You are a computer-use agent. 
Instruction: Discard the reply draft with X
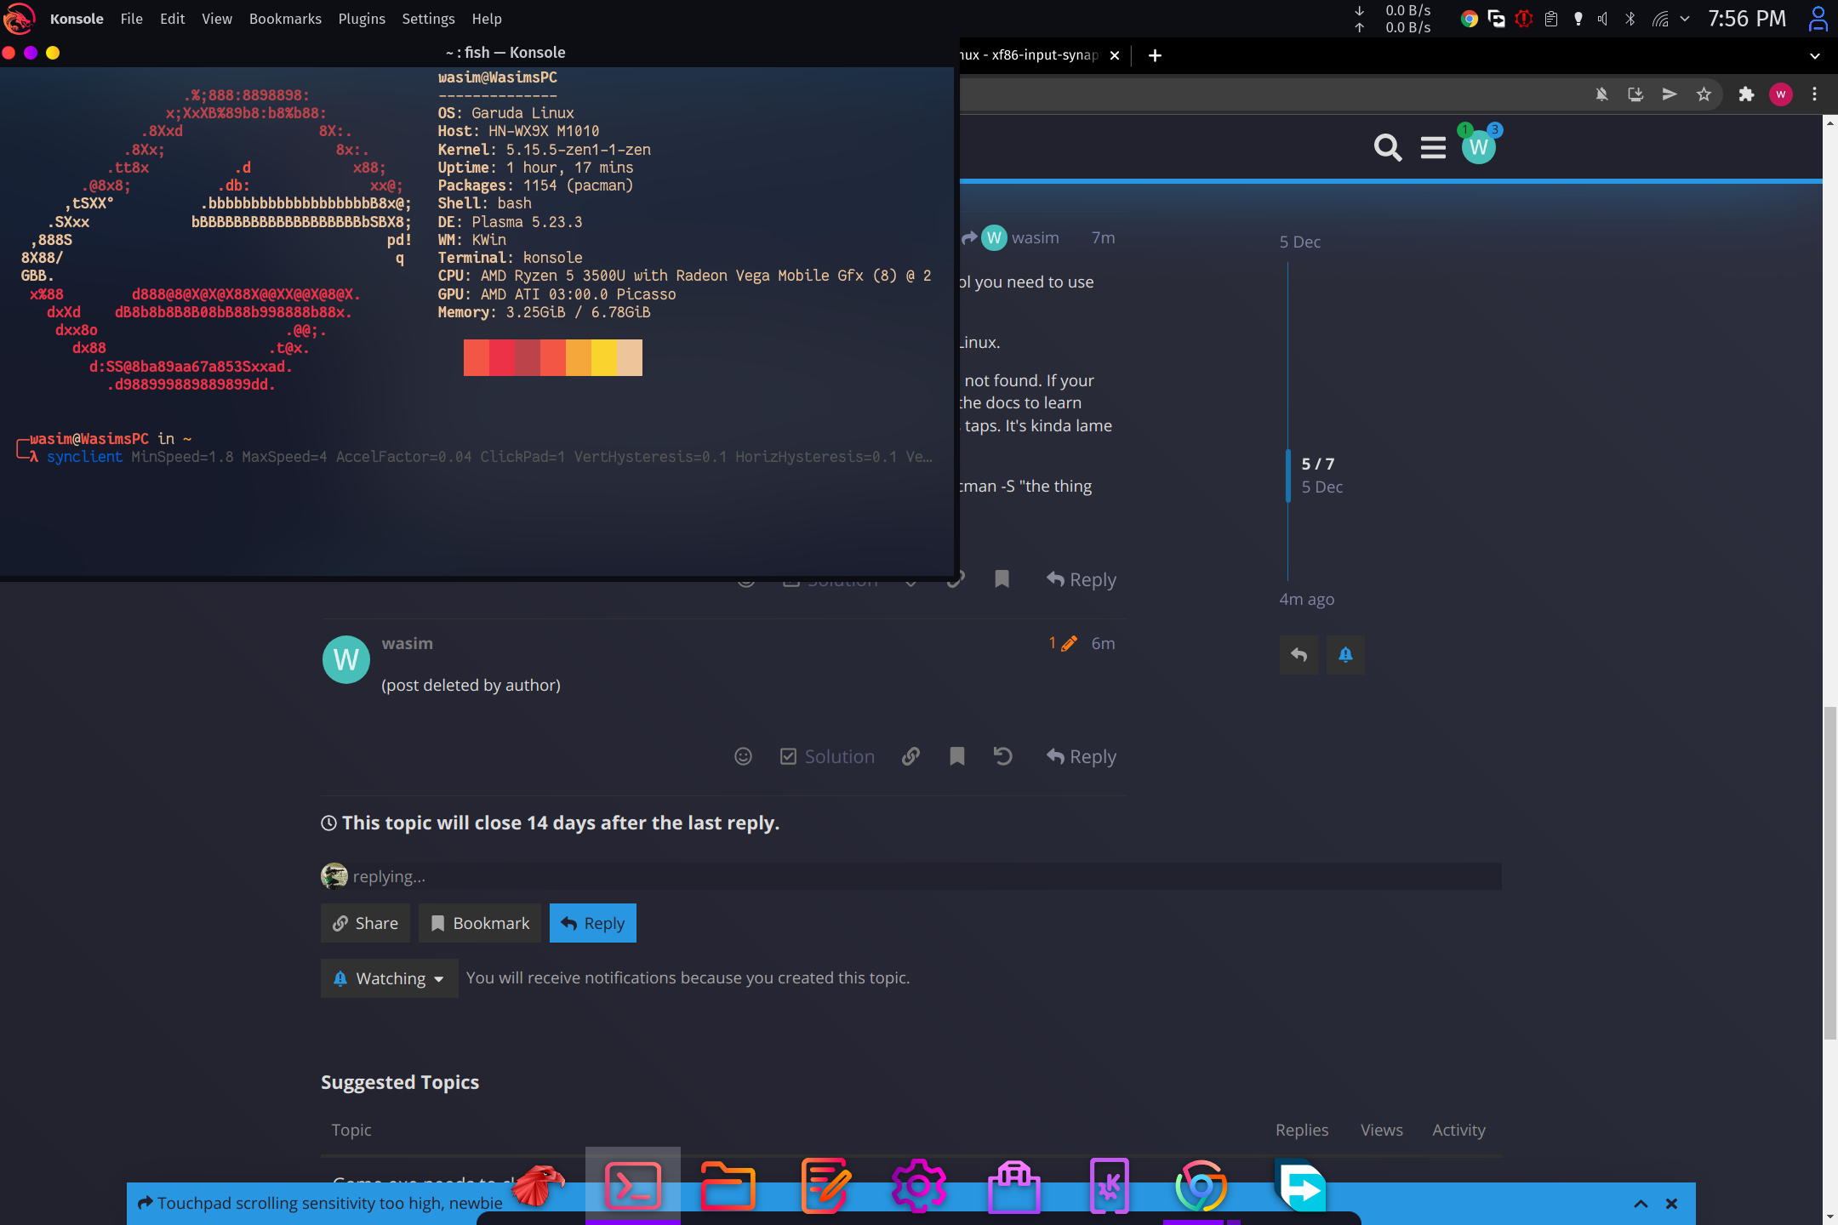coord(1671,1204)
